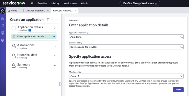The width and height of the screenshot is (189, 96).
Task: Open the Favorites menu
Action: [42, 3]
